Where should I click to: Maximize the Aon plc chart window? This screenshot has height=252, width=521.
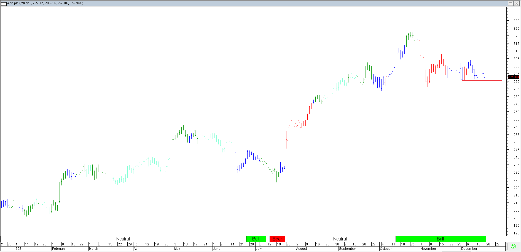click(x=511, y=3)
